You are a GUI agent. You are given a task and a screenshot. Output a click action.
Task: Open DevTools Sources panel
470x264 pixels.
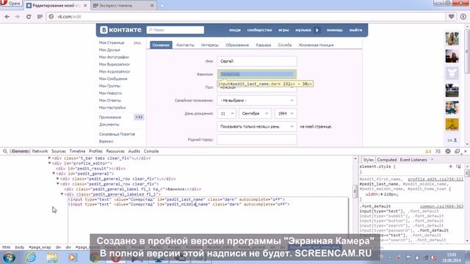click(59, 151)
